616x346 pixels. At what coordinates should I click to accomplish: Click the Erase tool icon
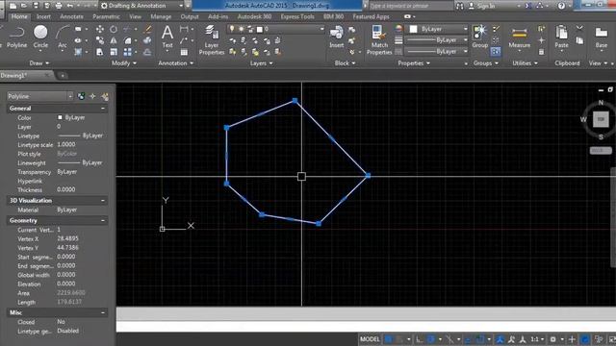pyautogui.click(x=147, y=30)
